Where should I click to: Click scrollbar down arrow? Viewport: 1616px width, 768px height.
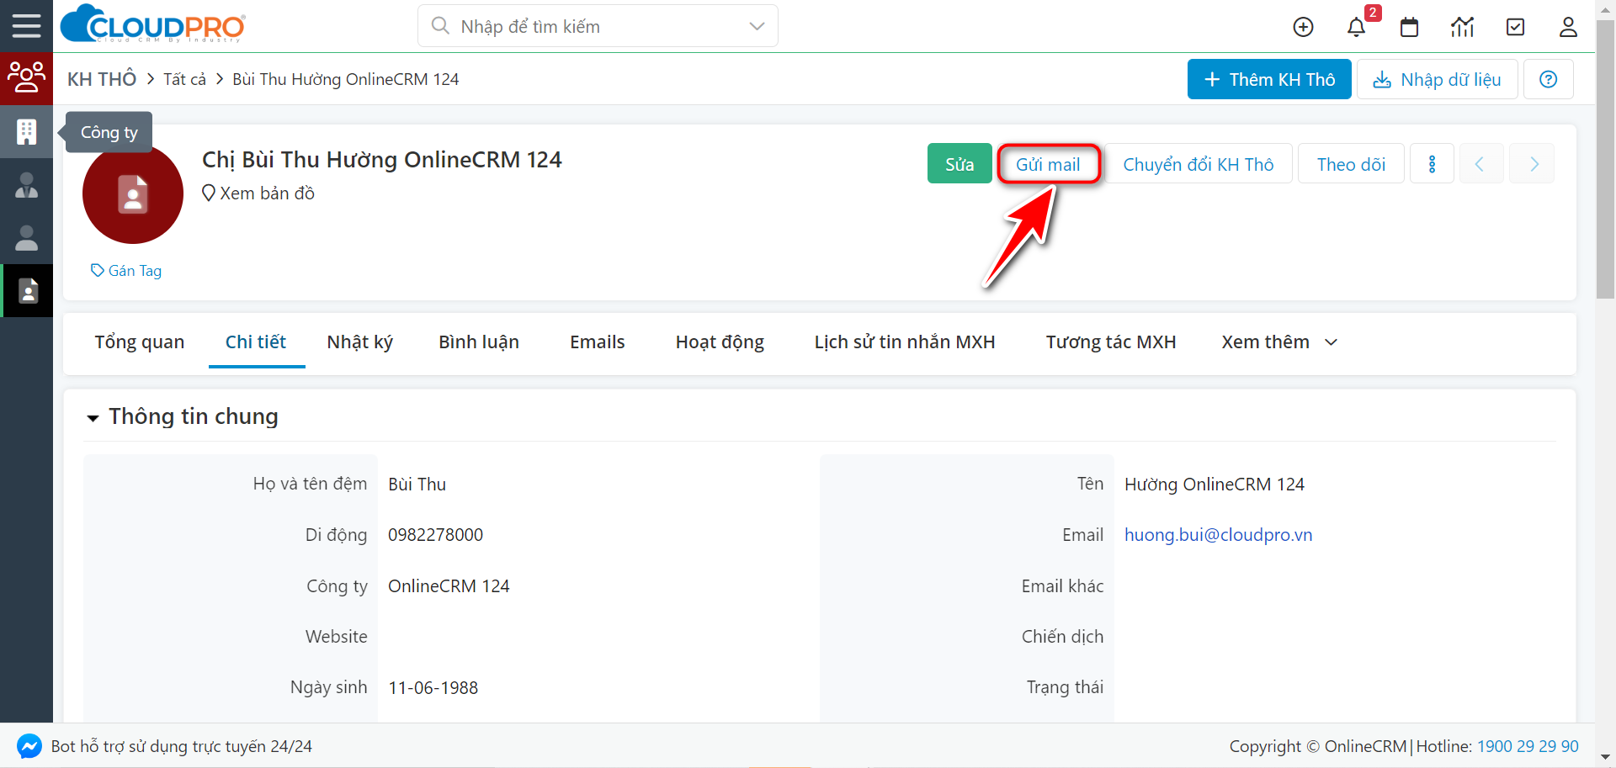(1606, 758)
